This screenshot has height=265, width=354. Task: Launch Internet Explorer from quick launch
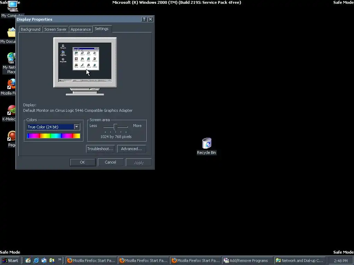click(x=36, y=261)
